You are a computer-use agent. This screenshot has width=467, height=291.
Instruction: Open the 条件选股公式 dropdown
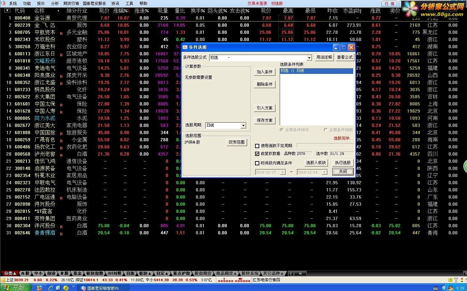(309, 58)
